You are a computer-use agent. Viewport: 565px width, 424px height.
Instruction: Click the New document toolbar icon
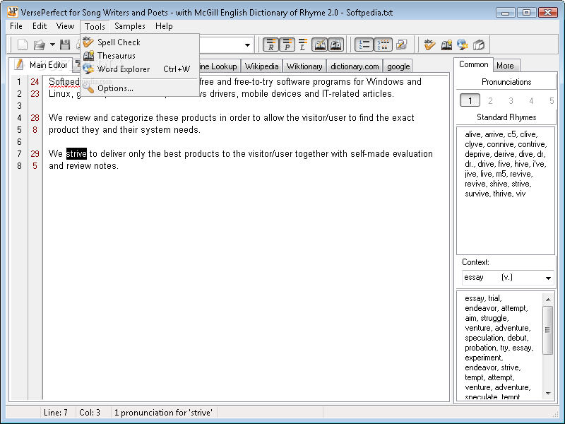pos(23,45)
